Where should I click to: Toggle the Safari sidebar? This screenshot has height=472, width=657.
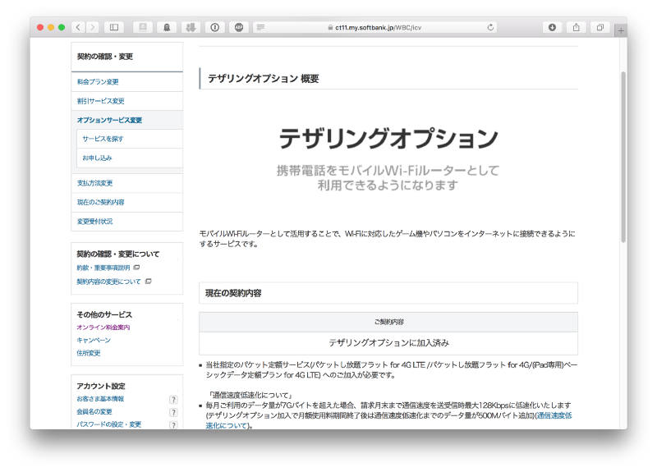[114, 27]
